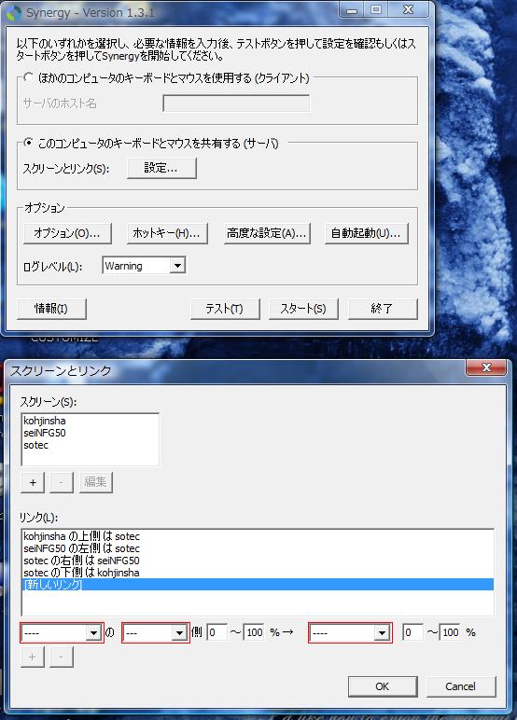The height and width of the screenshot is (720, 517).
Task: Open the 設定... screens and links button
Action: click(x=161, y=168)
